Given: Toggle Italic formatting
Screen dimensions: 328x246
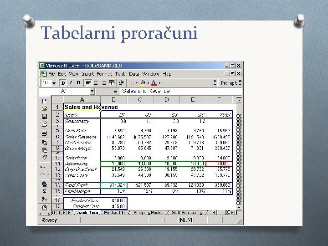Looking at the screenshot, I should tap(71, 83).
